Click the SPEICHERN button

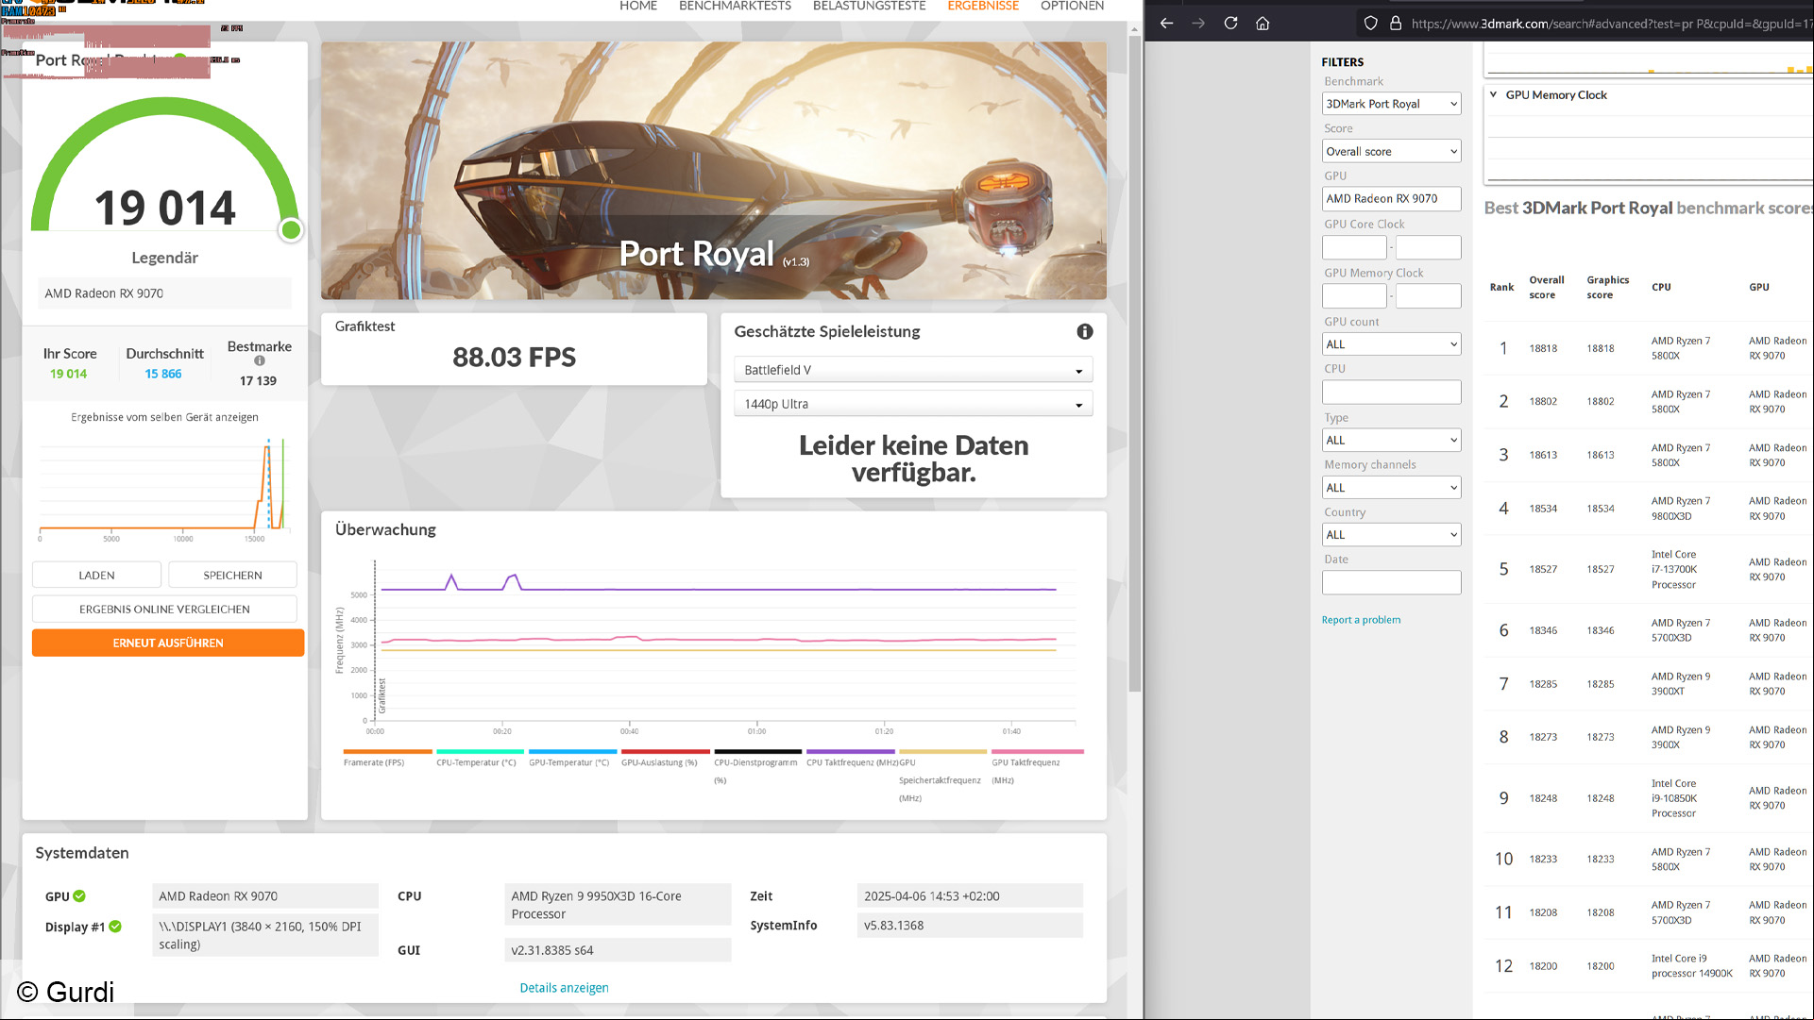232,575
